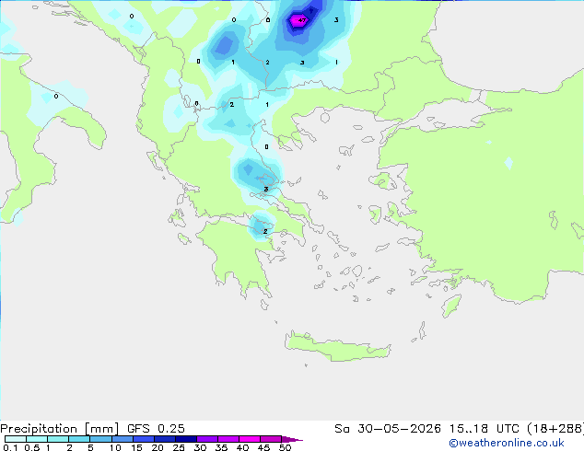584x451 pixels.
Task: Click the legend label "25"
Action: point(179,447)
